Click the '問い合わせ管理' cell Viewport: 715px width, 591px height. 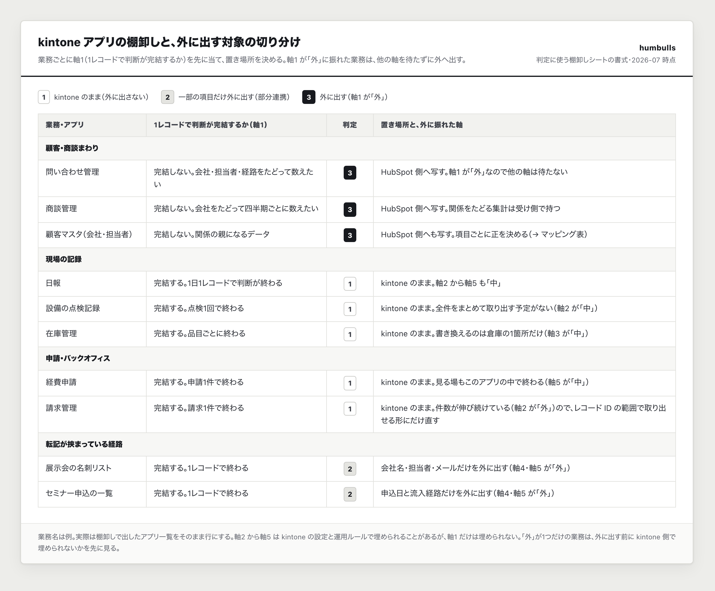point(92,178)
